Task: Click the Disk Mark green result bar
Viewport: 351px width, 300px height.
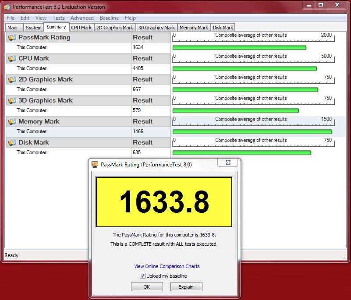Action: click(242, 152)
